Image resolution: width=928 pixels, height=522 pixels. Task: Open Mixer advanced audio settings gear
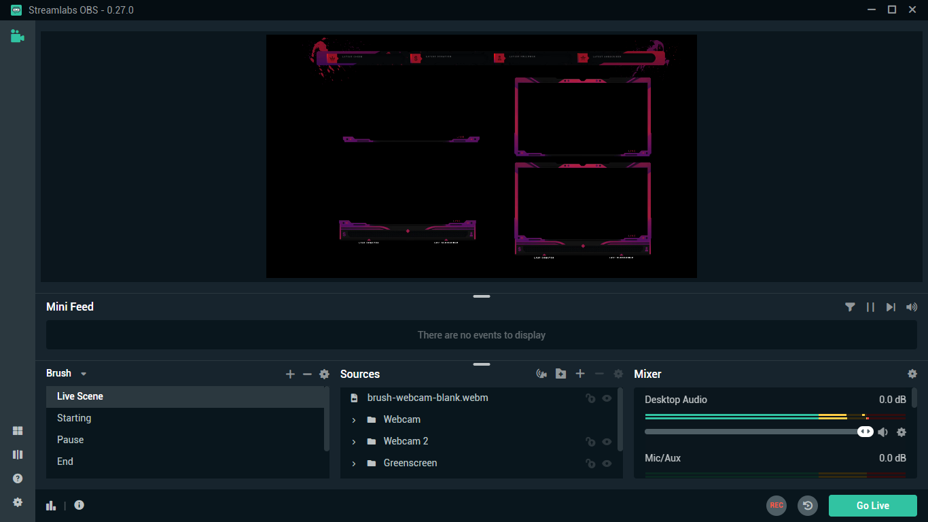(912, 374)
